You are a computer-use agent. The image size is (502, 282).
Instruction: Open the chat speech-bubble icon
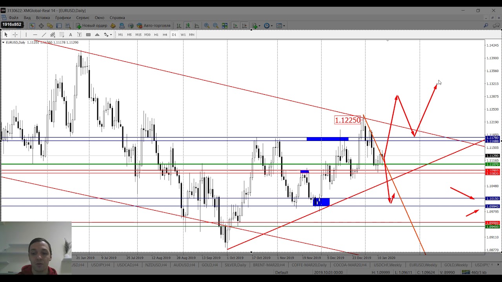click(496, 25)
